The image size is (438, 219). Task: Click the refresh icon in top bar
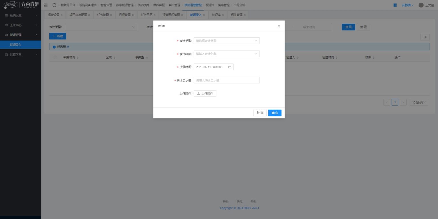tap(54, 5)
